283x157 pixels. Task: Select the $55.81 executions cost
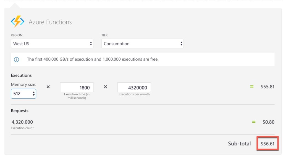pyautogui.click(x=268, y=86)
